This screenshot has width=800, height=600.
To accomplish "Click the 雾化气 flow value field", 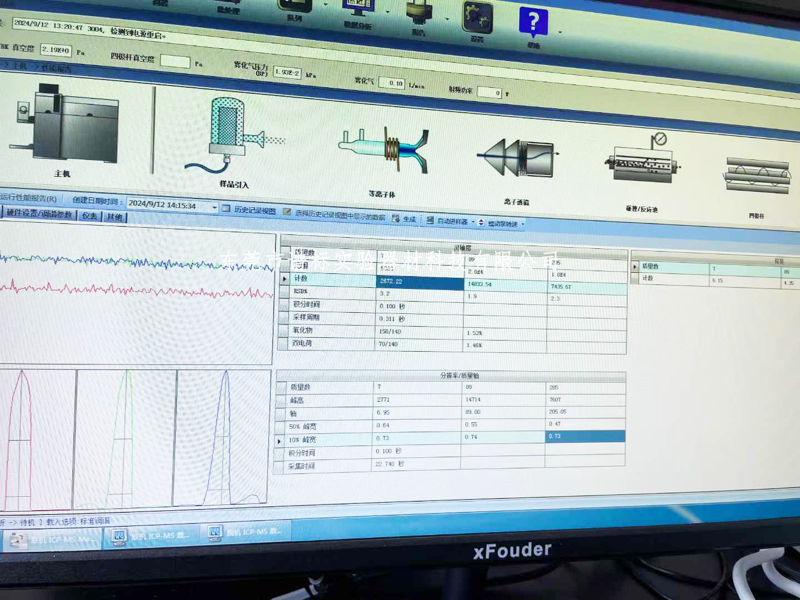I will 392,83.
